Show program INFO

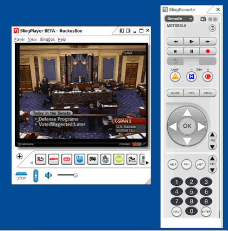tap(192, 93)
